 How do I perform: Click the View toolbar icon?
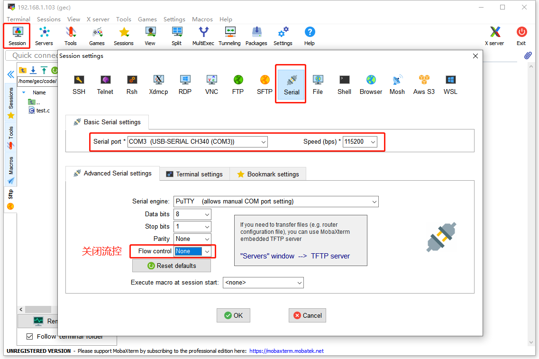point(150,36)
